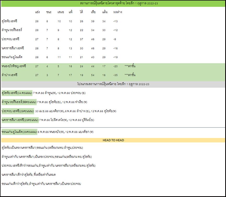This screenshot has height=197, width=226.
Task: Select ลำพูน วอริเออร์ team name in standings
Action: point(12,30)
